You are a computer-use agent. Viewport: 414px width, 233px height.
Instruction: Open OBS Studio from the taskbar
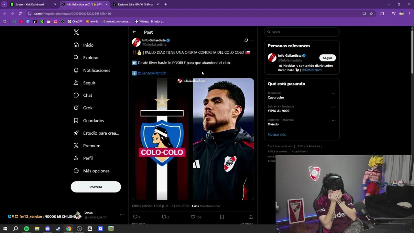click(x=79, y=229)
